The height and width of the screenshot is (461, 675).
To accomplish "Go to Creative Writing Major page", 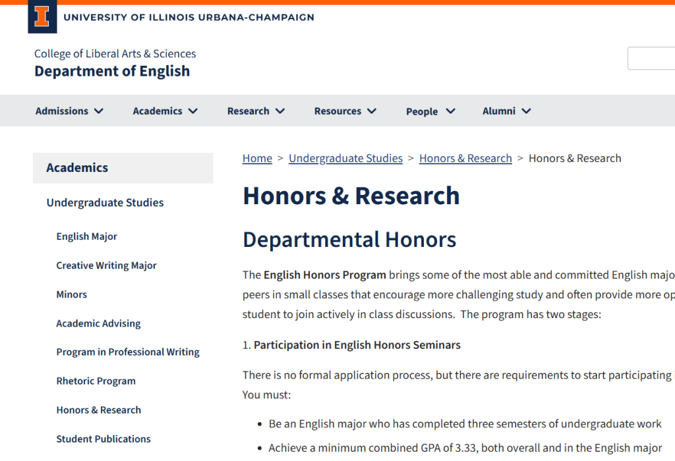I will tap(106, 265).
